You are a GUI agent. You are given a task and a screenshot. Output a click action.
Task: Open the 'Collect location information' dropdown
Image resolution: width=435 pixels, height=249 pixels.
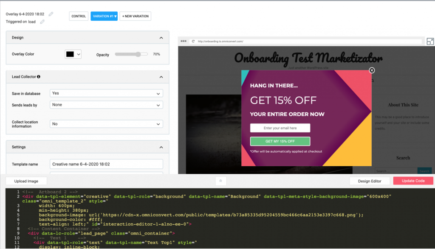click(x=106, y=124)
